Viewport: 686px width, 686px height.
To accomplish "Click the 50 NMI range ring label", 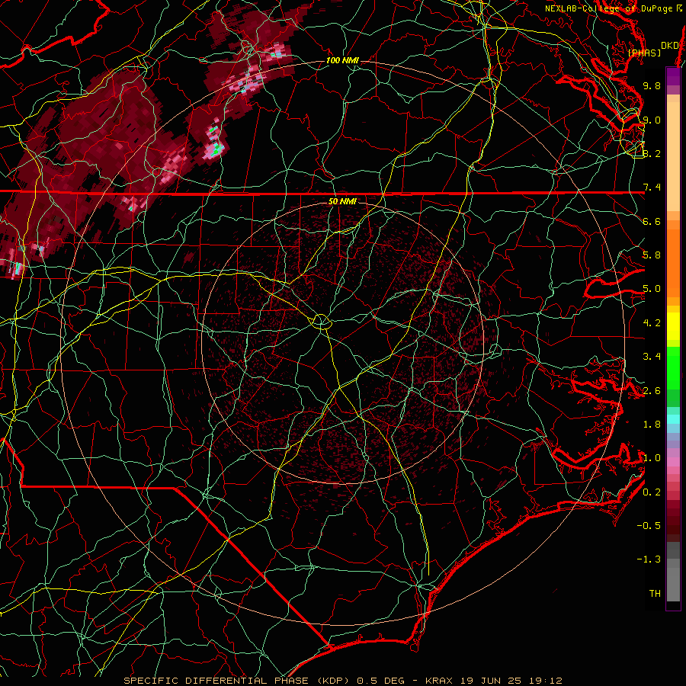I will pos(342,201).
